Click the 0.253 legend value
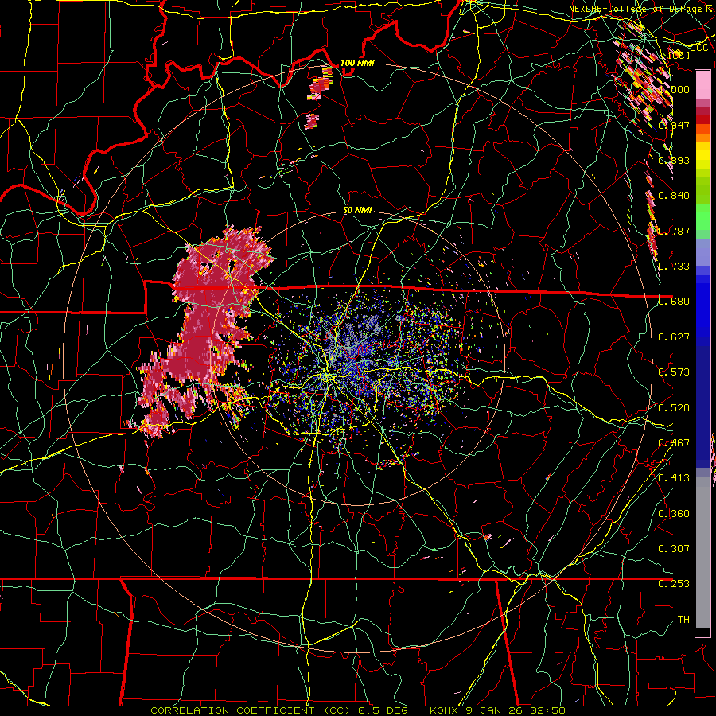The image size is (716, 716). click(x=674, y=584)
